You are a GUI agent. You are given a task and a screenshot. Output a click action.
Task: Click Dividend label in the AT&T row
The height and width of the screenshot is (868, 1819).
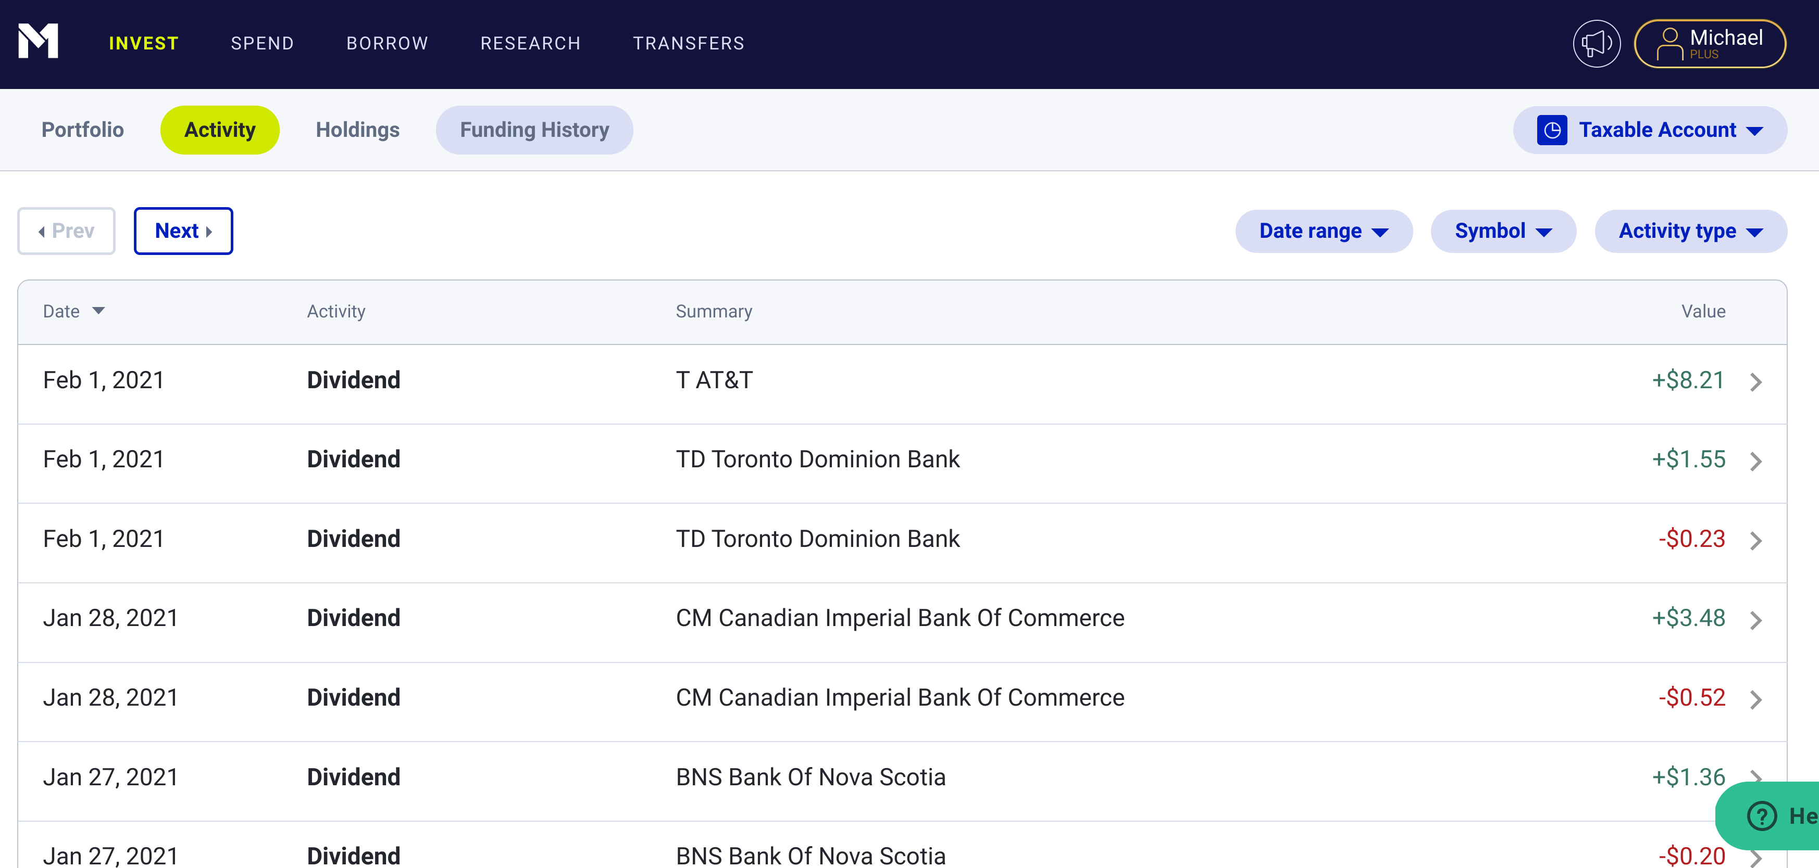point(353,380)
